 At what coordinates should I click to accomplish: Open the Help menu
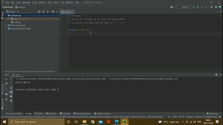tap(77, 2)
